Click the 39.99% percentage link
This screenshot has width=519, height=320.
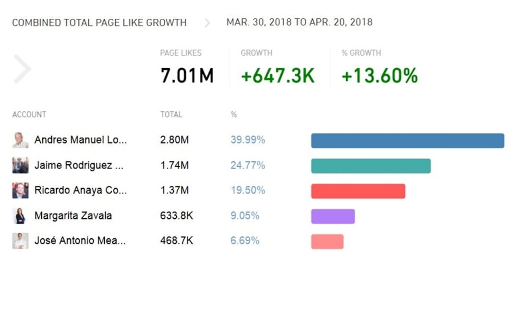[247, 140]
